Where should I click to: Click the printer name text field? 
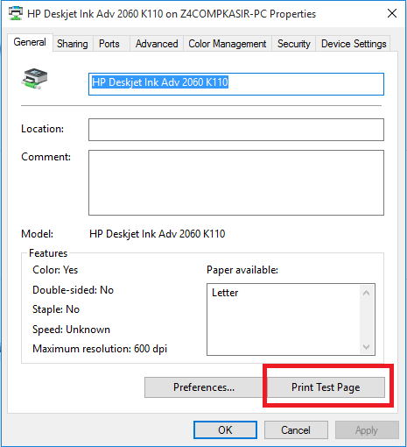pos(236,84)
